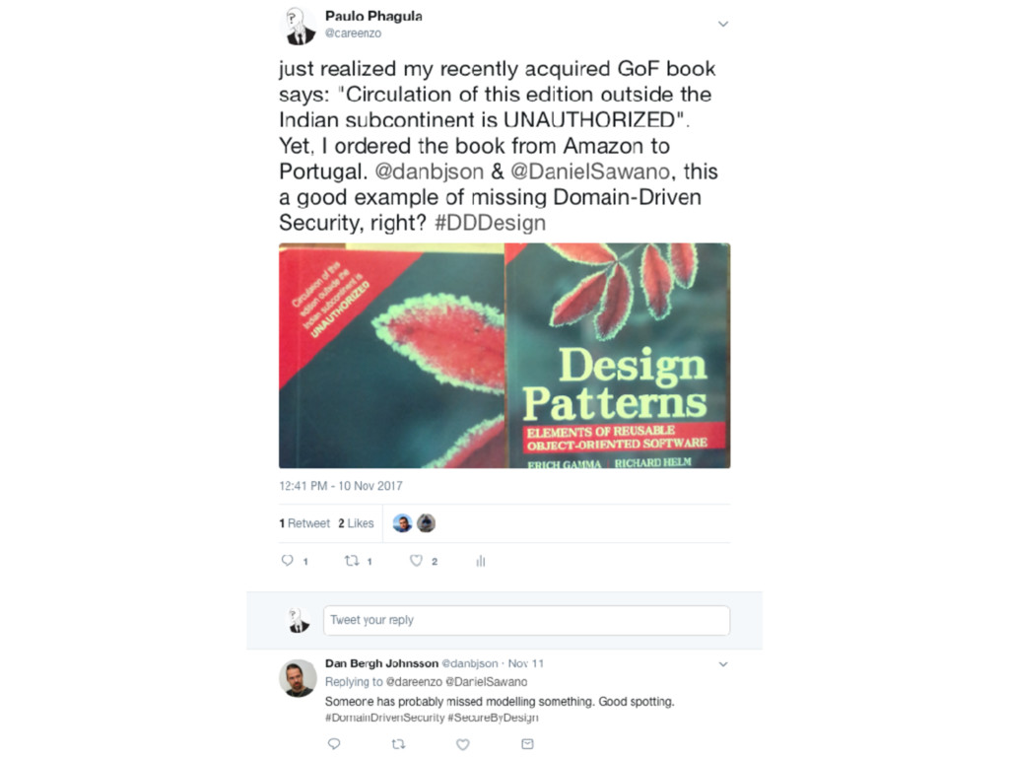The width and height of the screenshot is (1009, 757).
Task: Expand options chevron on Paulo's tweet
Action: (722, 24)
